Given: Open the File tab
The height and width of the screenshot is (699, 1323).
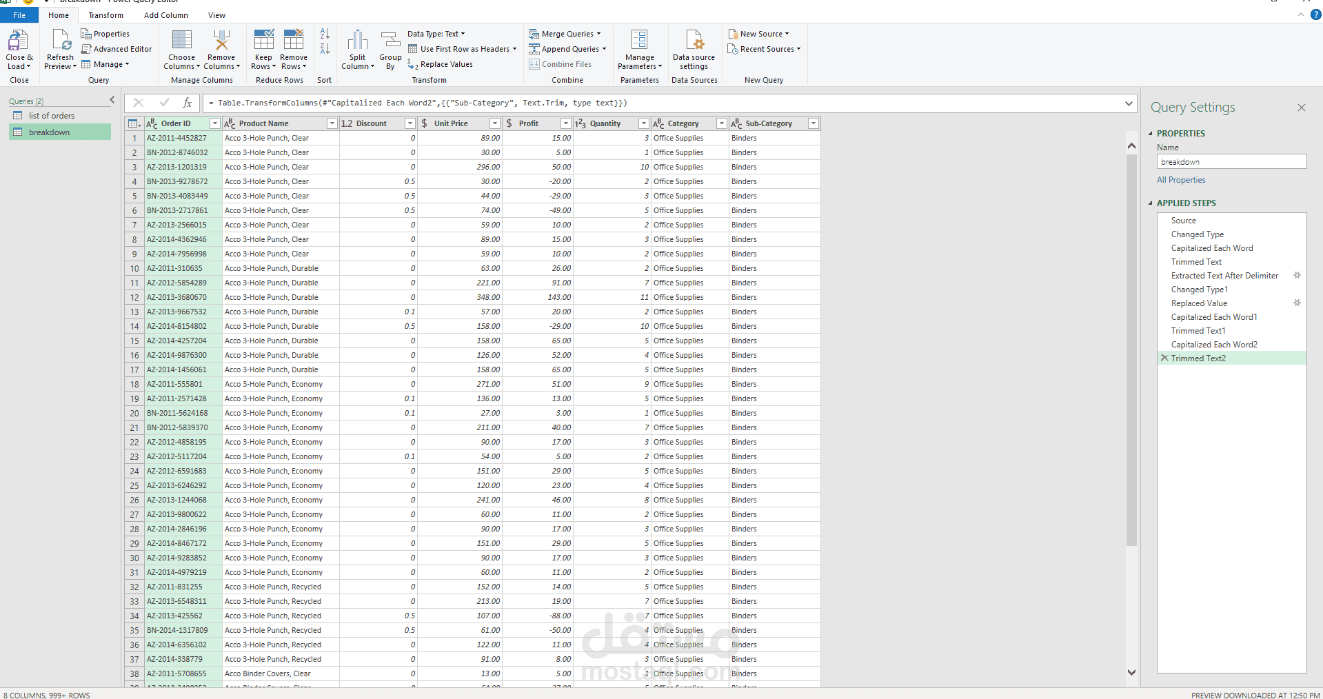Looking at the screenshot, I should pyautogui.click(x=19, y=15).
